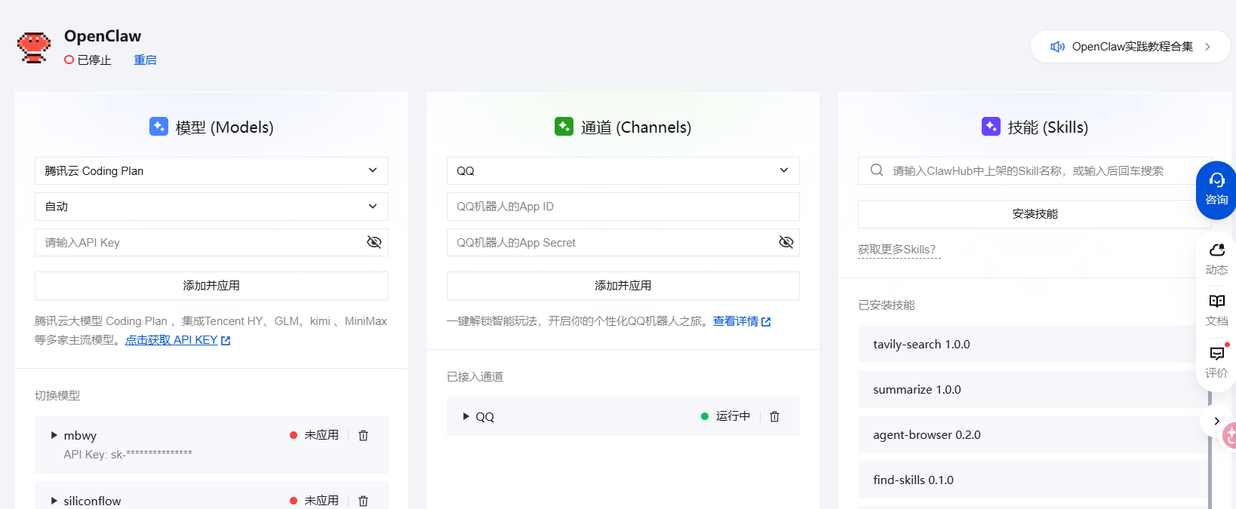Open the 动态 updates sidebar icon
1236x509 pixels.
tap(1216, 259)
